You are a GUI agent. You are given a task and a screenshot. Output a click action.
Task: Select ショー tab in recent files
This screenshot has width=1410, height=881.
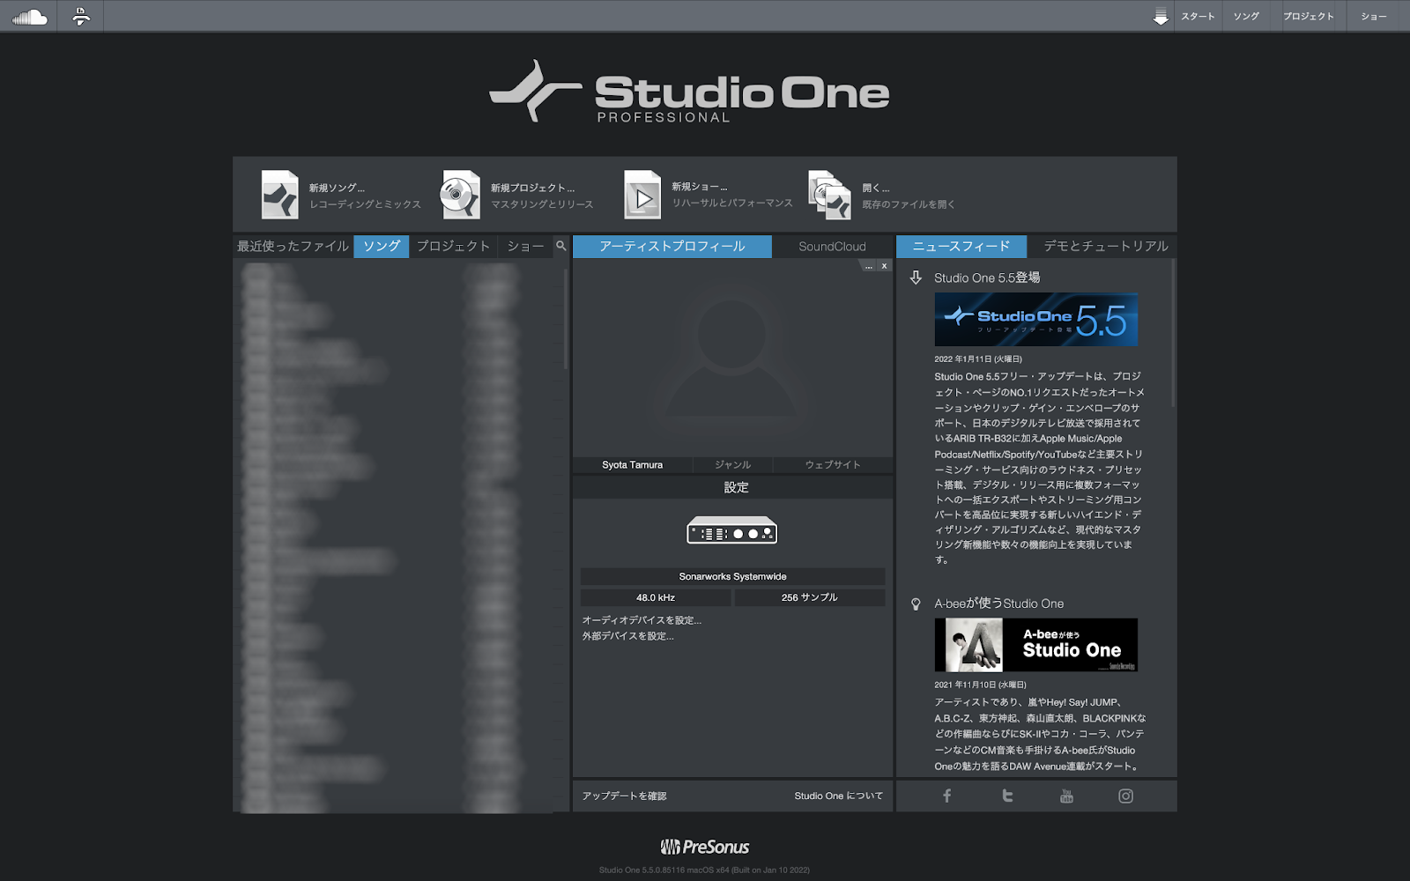click(x=525, y=246)
